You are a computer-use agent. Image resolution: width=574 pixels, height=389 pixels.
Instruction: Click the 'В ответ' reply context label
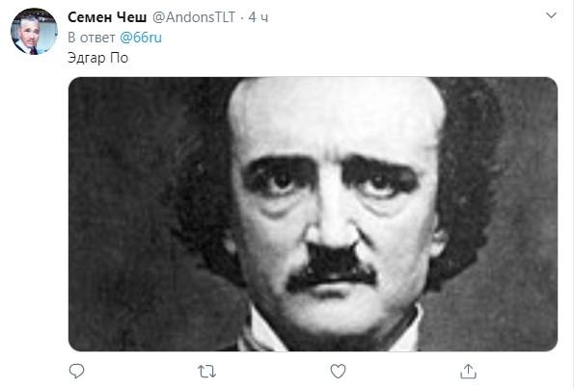(x=92, y=38)
